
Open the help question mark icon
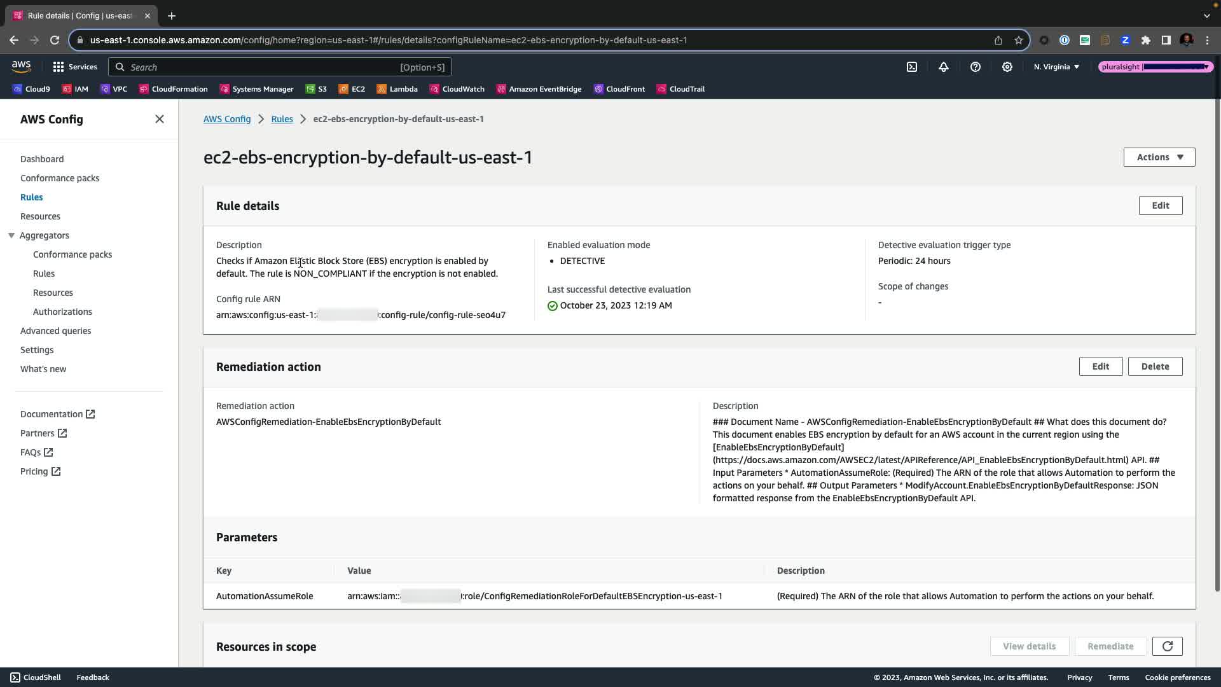[976, 67]
